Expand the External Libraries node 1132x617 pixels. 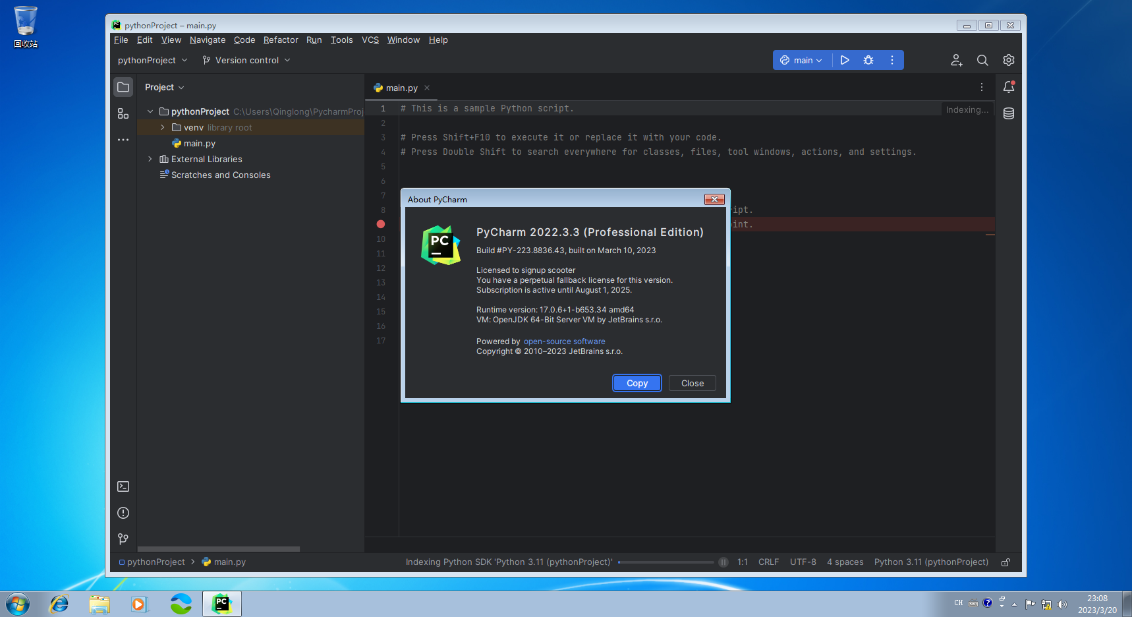tap(150, 159)
